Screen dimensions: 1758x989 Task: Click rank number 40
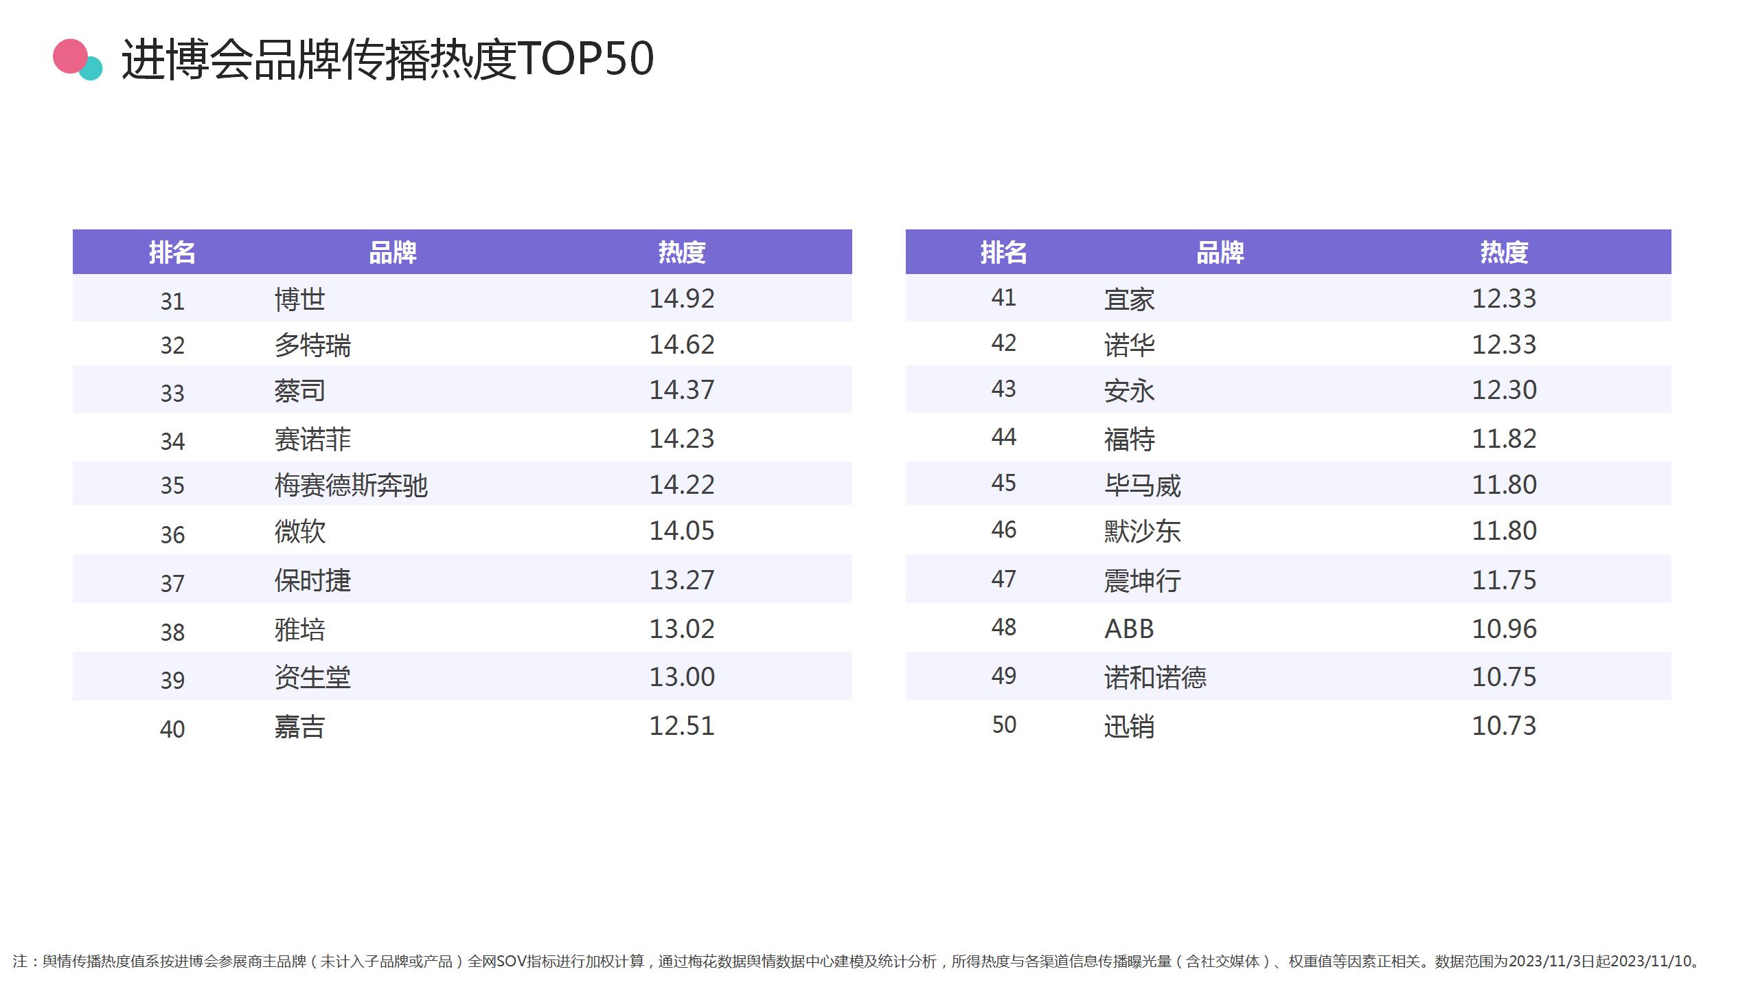(172, 729)
